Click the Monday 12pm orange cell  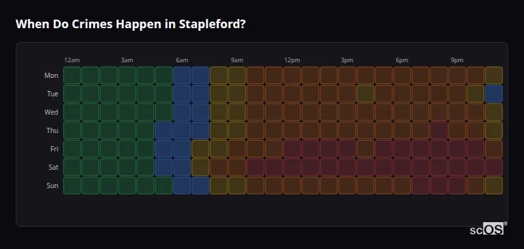(x=292, y=75)
